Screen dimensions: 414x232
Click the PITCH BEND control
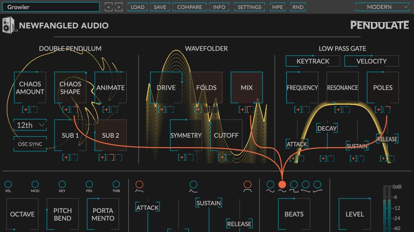tap(63, 214)
